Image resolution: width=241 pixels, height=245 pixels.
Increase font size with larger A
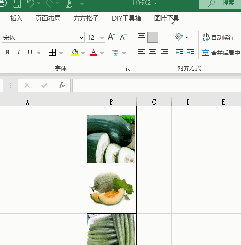(x=111, y=37)
